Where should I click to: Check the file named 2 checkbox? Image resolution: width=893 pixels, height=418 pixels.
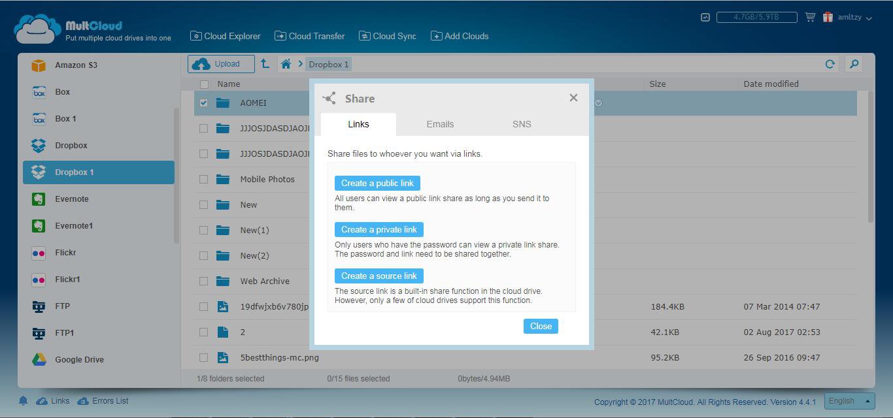tap(204, 332)
